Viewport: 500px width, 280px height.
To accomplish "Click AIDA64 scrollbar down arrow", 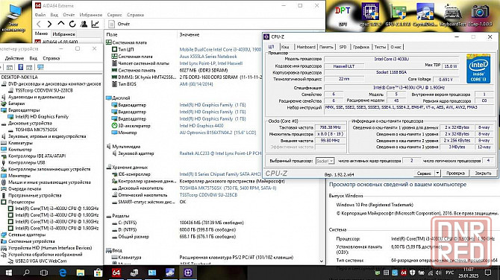I will tap(322, 261).
